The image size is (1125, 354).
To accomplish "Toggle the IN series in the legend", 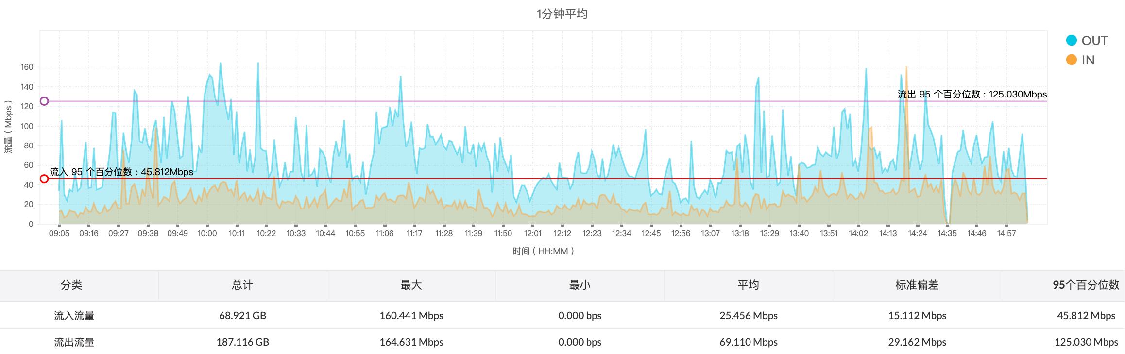I will 1080,60.
